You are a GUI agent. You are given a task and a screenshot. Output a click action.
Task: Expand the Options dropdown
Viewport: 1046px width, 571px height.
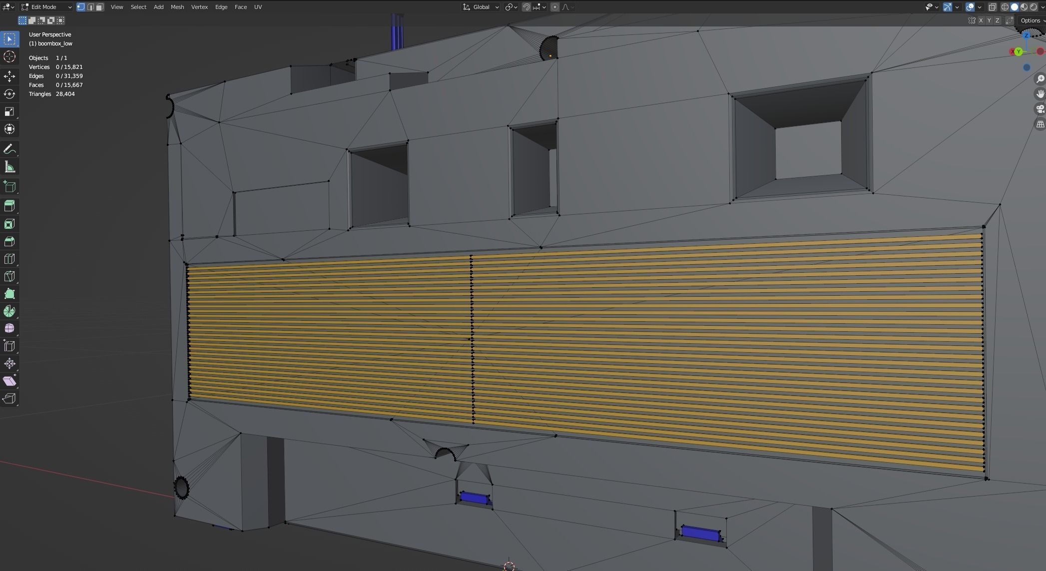pos(1032,20)
